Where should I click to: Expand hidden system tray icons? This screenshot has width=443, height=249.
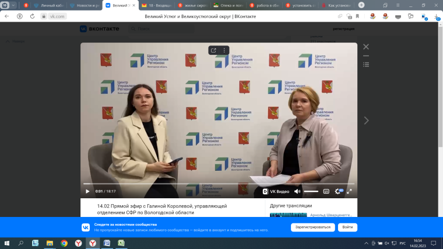366,243
